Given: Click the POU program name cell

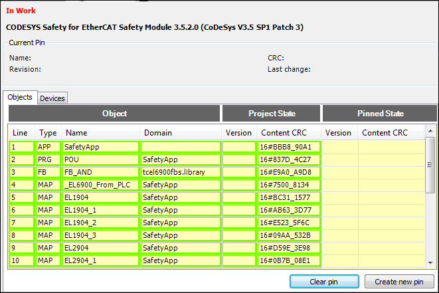Looking at the screenshot, I should coord(100,159).
